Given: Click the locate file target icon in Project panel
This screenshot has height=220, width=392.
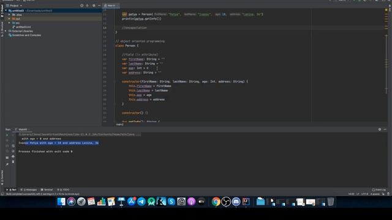Looking at the screenshot, I should (81, 5).
